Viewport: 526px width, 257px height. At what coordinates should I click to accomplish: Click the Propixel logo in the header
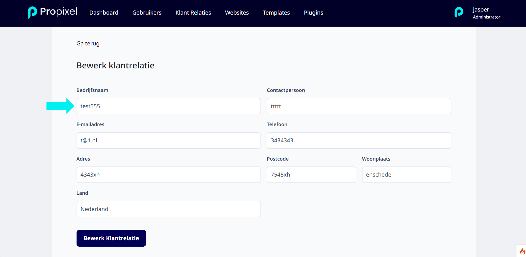pos(52,12)
